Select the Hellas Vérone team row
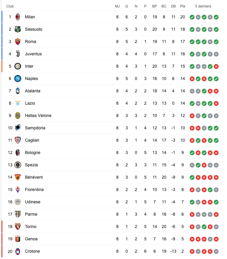Viewport: 227px width, 259px height. [x=113, y=116]
